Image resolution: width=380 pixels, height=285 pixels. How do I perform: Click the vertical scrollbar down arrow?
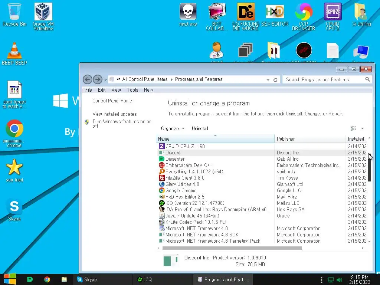coord(369,242)
